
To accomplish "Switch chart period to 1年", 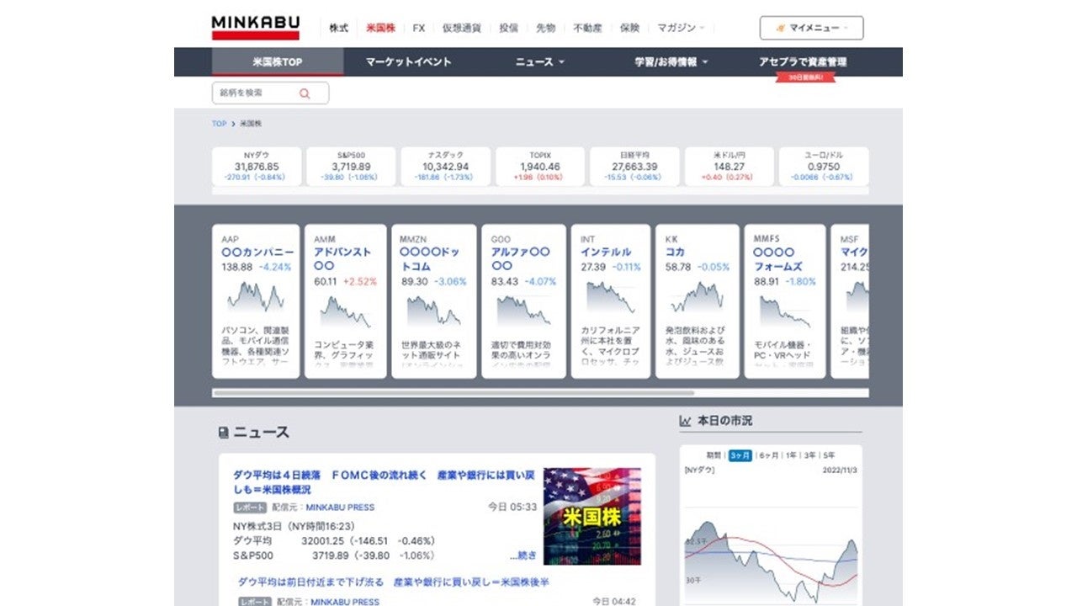I will [x=791, y=455].
